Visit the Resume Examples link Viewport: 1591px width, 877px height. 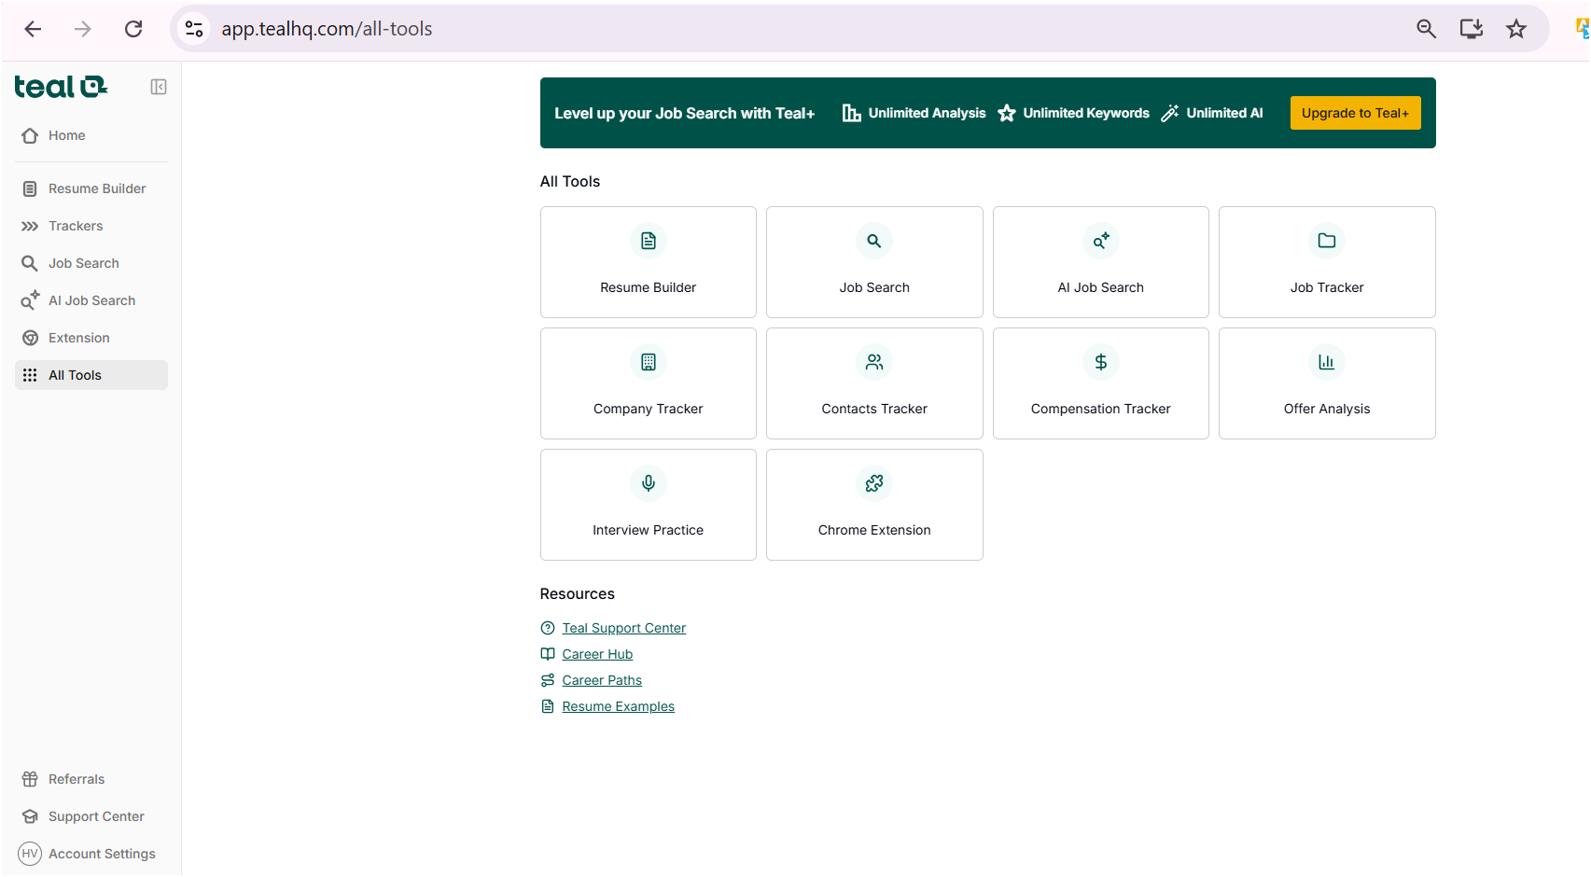pos(618,706)
